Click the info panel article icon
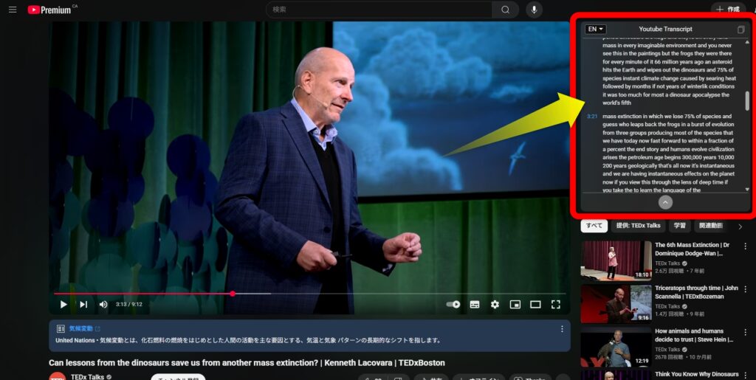Viewport: 756px width, 380px height. coord(61,329)
